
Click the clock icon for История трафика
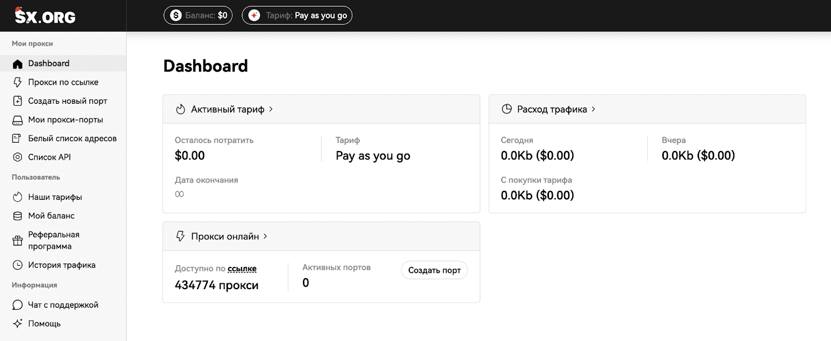18,265
